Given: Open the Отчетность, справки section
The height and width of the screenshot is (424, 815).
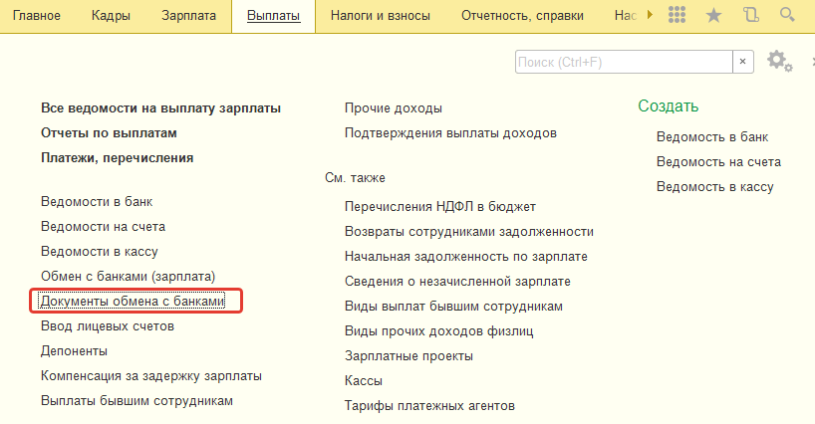Looking at the screenshot, I should (522, 16).
